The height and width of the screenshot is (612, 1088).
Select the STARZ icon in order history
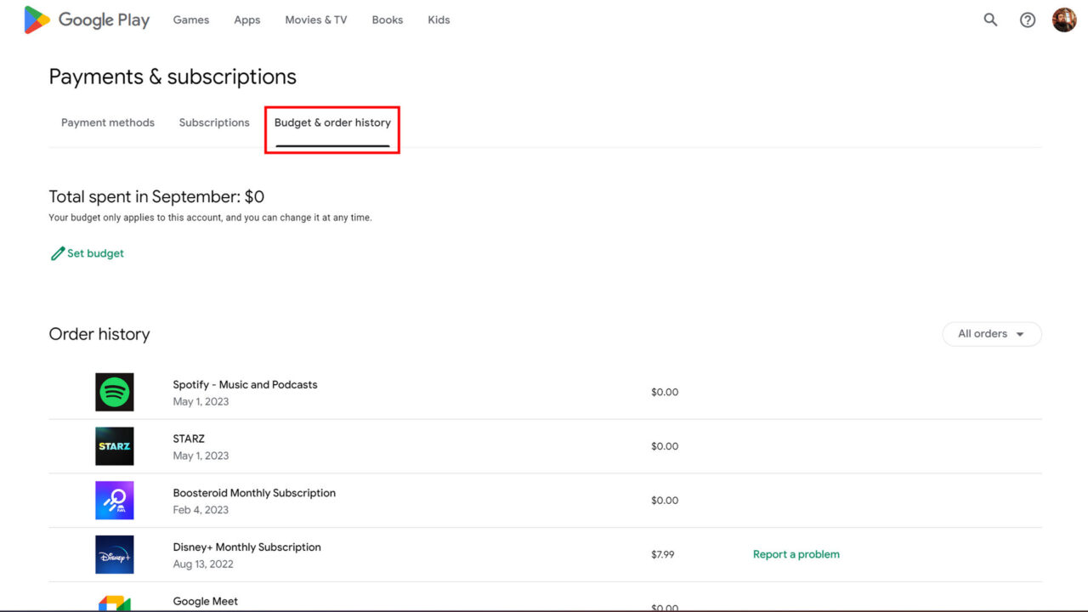coord(114,446)
